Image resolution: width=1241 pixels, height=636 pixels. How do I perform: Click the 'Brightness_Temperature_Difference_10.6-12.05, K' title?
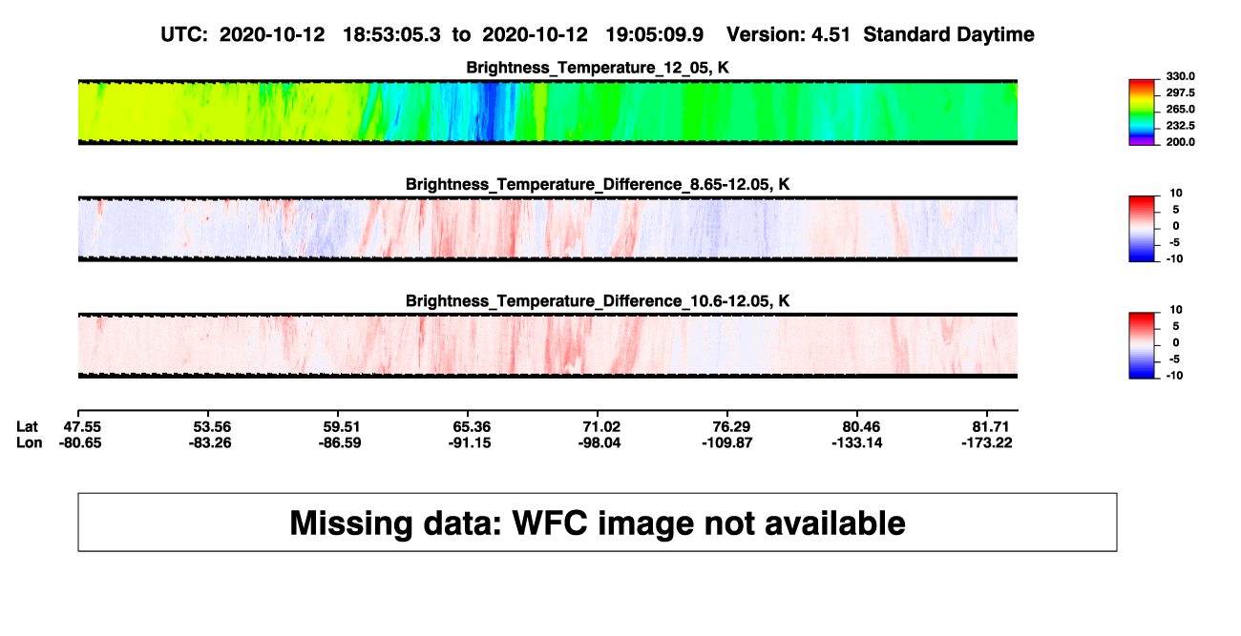(x=598, y=301)
